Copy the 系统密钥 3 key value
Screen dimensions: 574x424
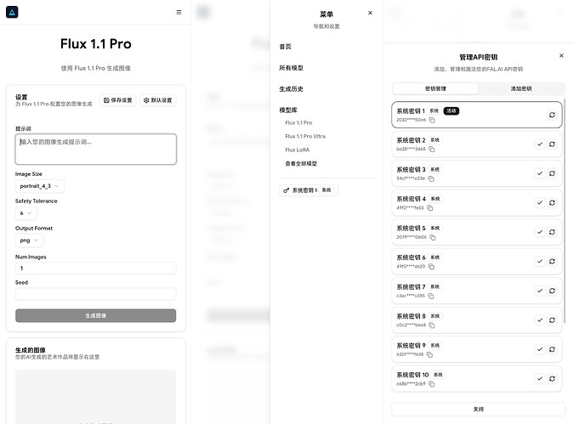tap(431, 178)
